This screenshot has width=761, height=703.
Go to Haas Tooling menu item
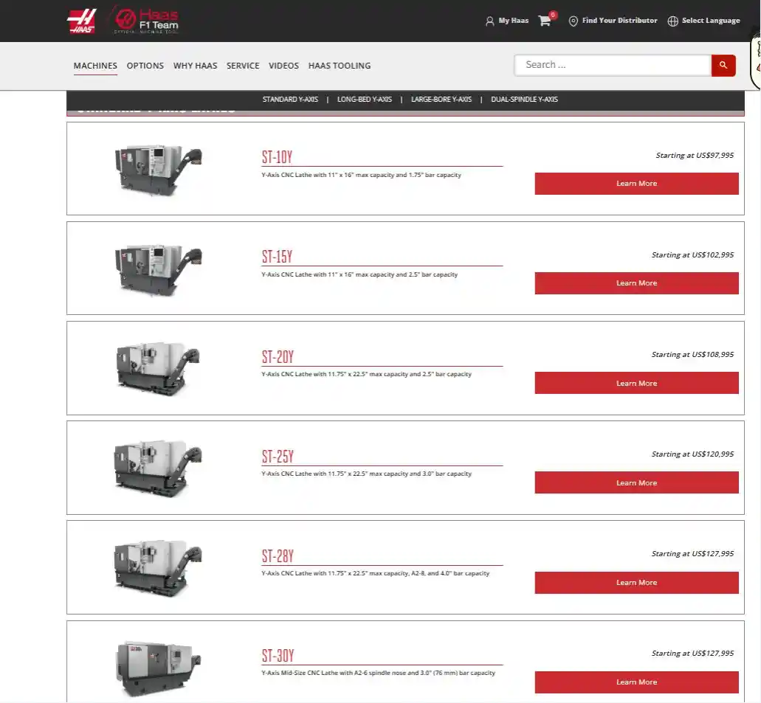click(x=340, y=66)
